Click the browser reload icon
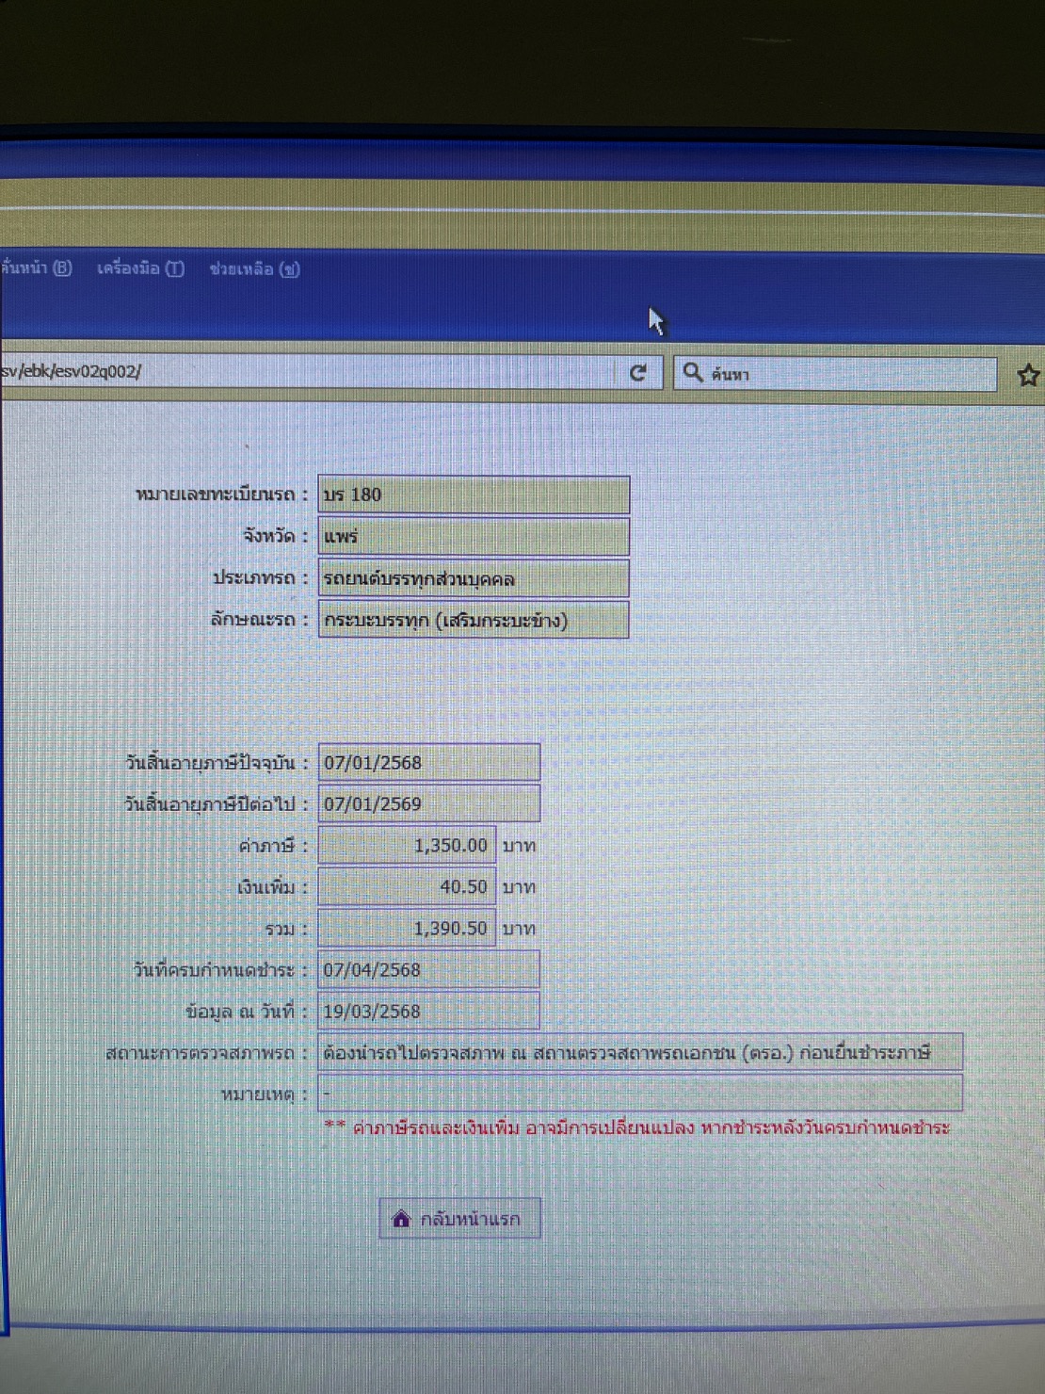1045x1394 pixels. click(637, 373)
